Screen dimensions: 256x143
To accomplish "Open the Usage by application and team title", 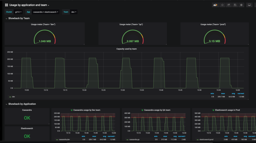I will point(29,5).
